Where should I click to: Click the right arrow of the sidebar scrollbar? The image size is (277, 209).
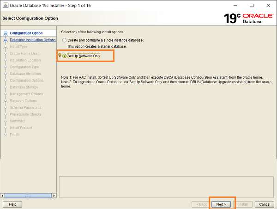[54, 196]
